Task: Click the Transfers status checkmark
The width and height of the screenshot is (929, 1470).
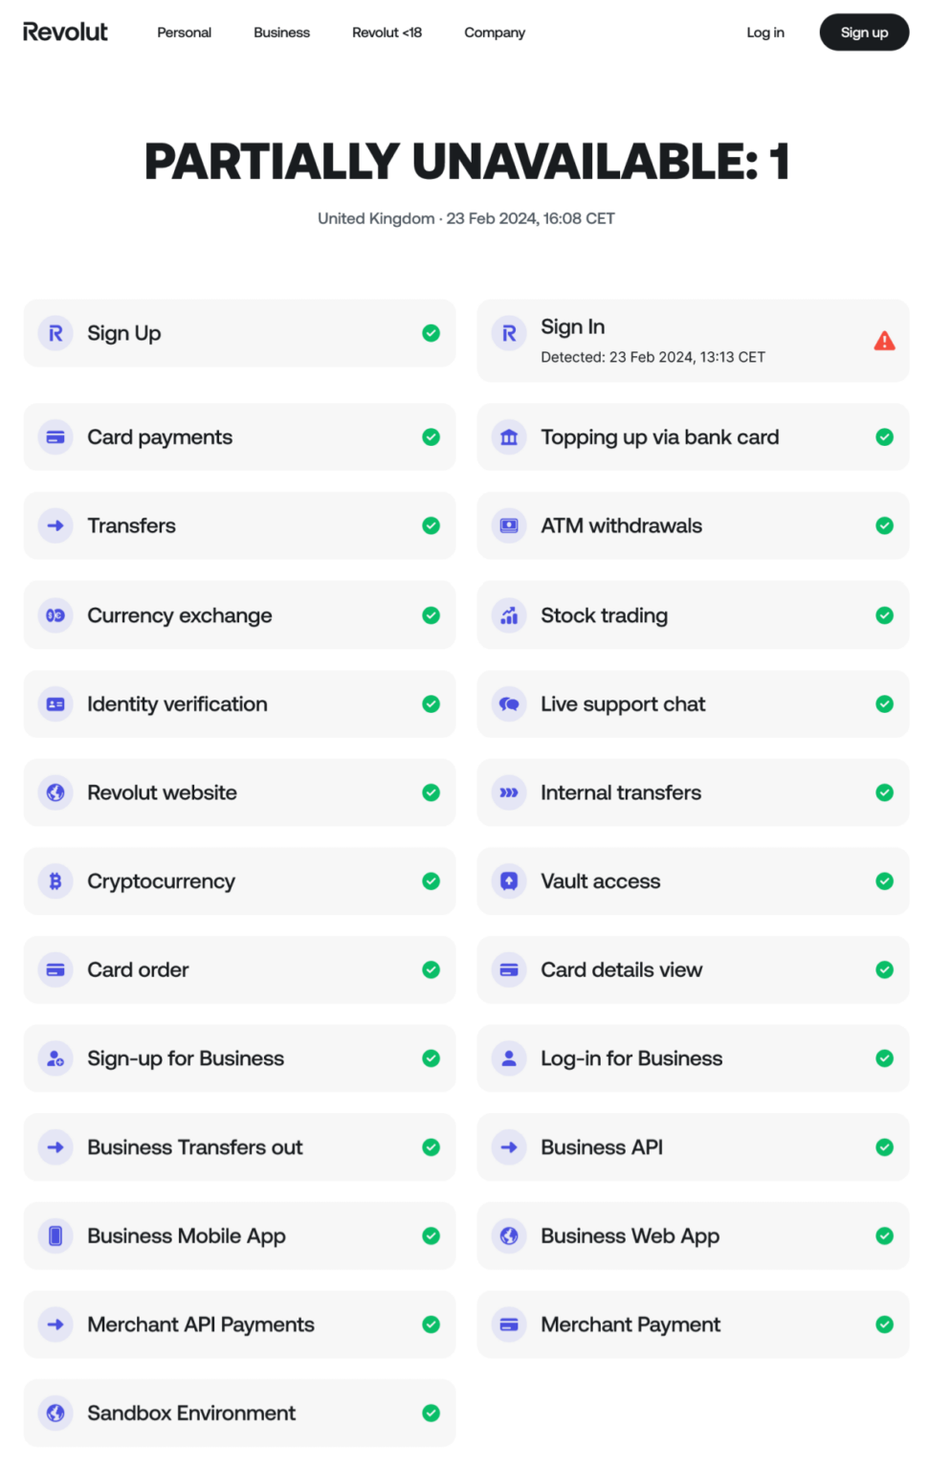Action: (431, 525)
